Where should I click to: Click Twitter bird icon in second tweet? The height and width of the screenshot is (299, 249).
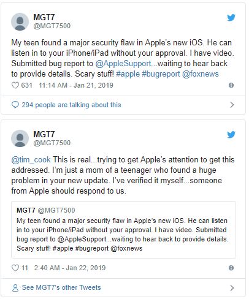point(231,135)
